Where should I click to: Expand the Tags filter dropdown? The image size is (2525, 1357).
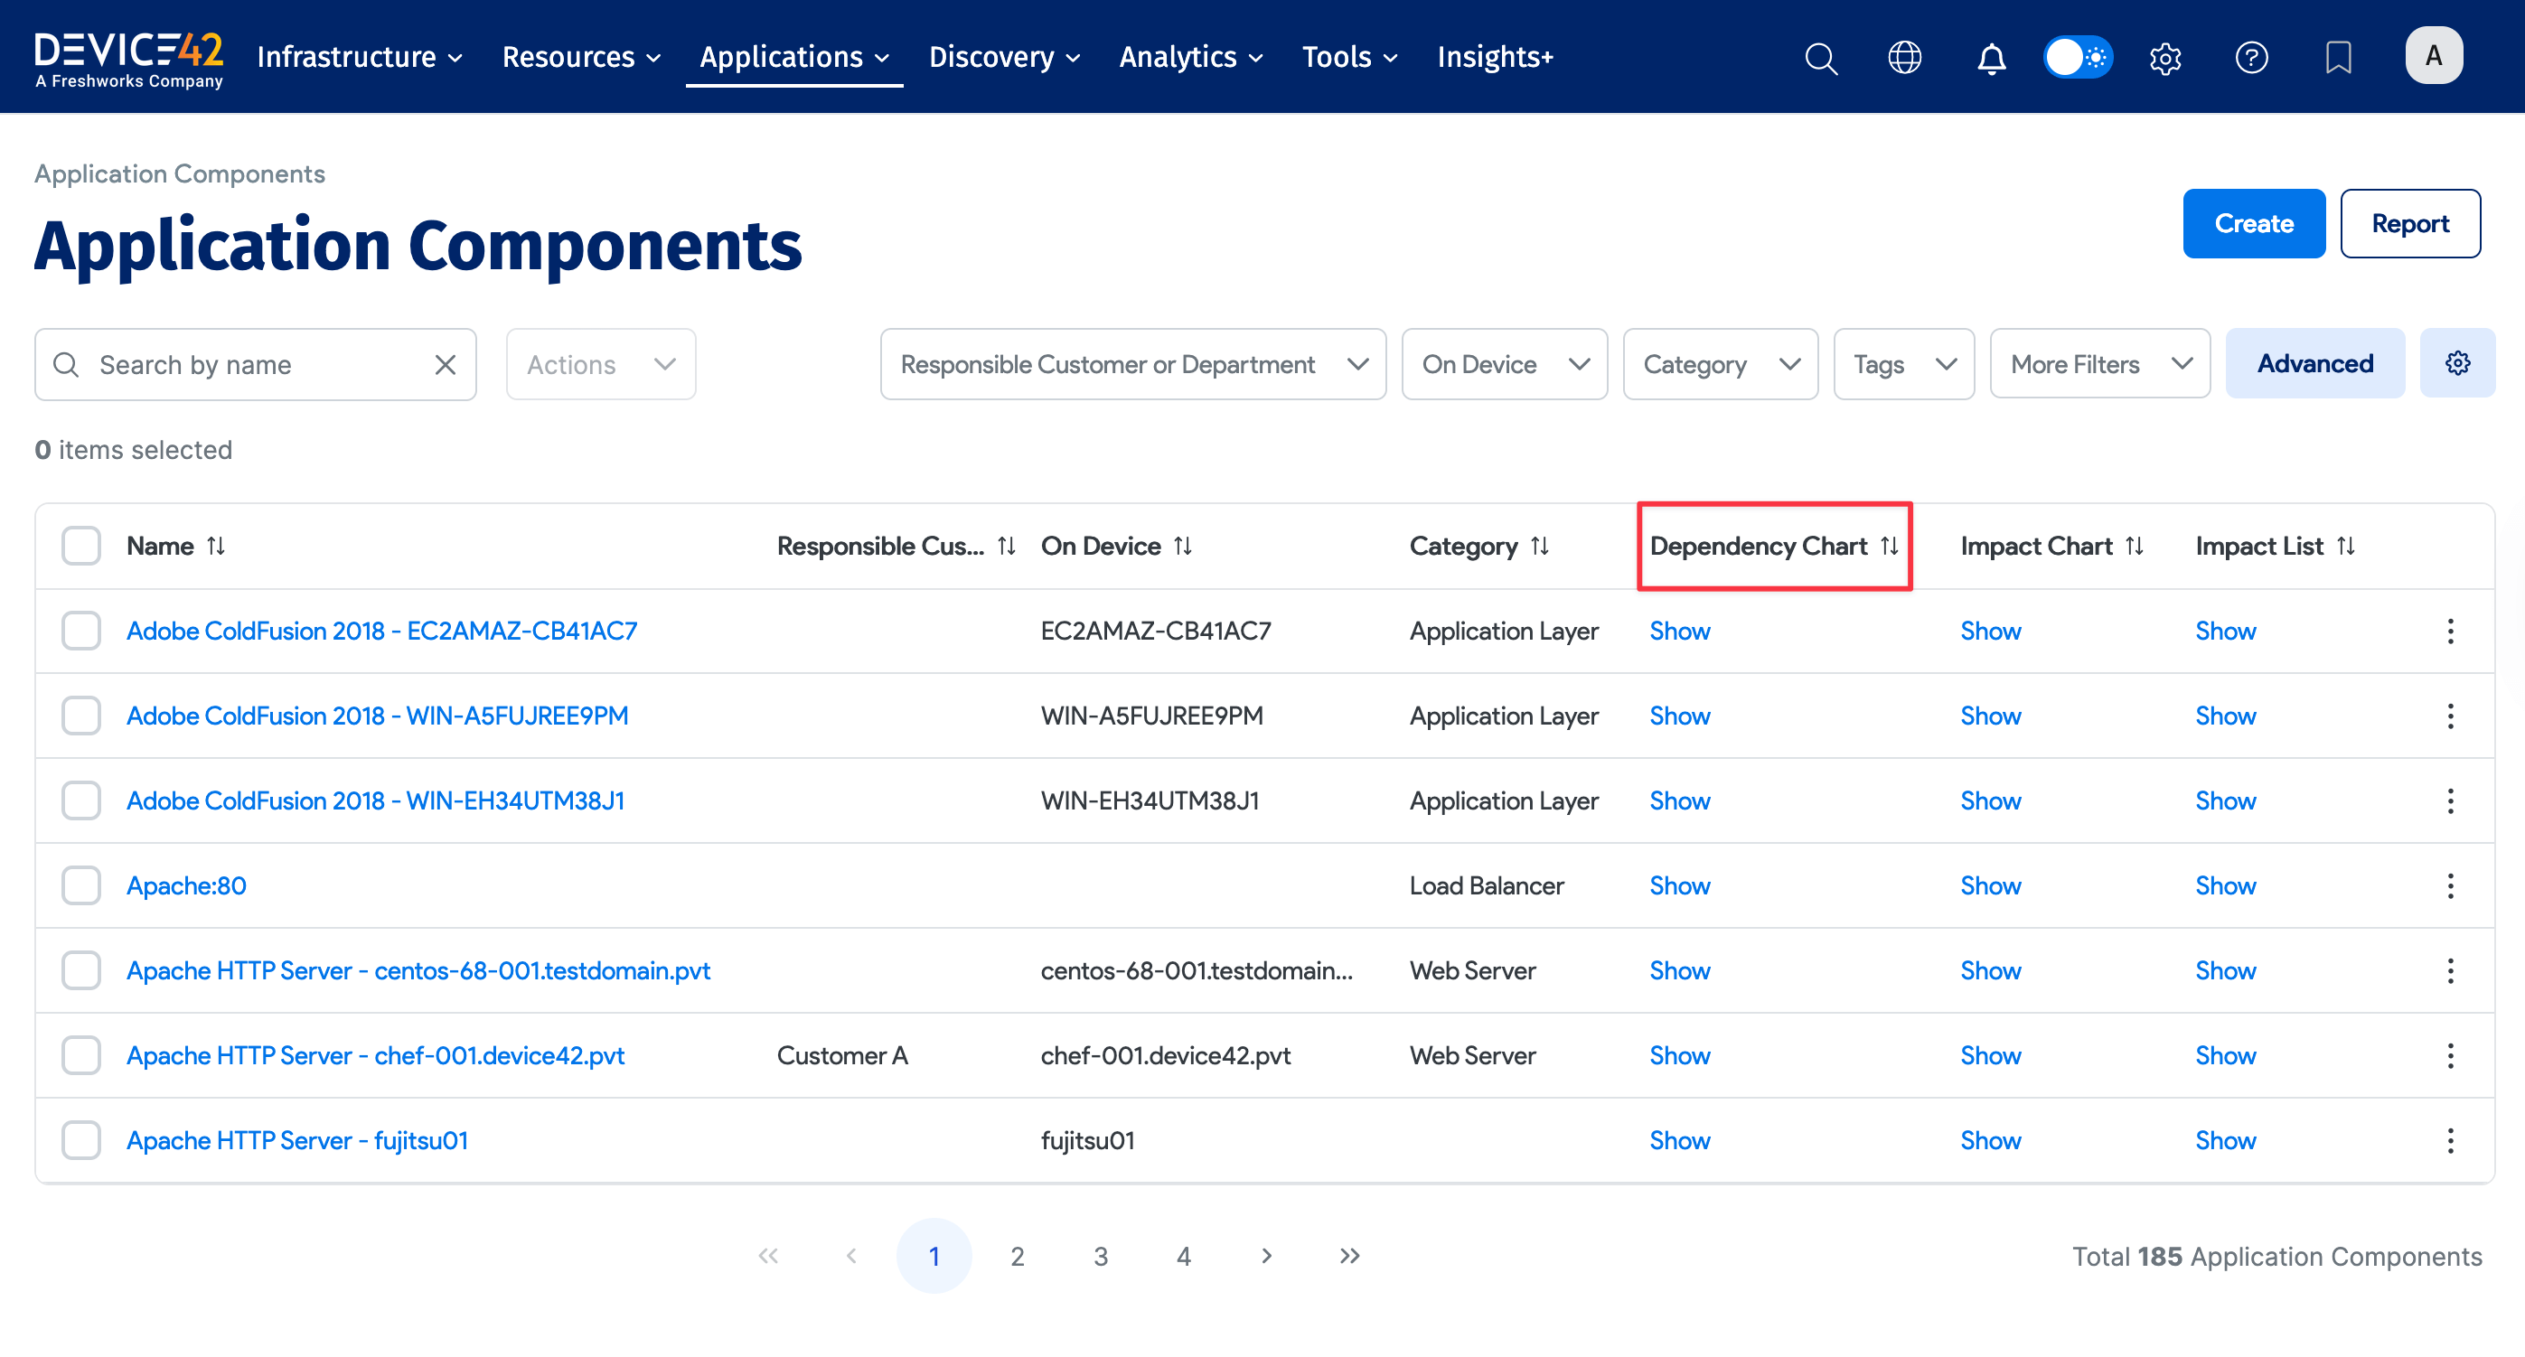[x=1902, y=363]
